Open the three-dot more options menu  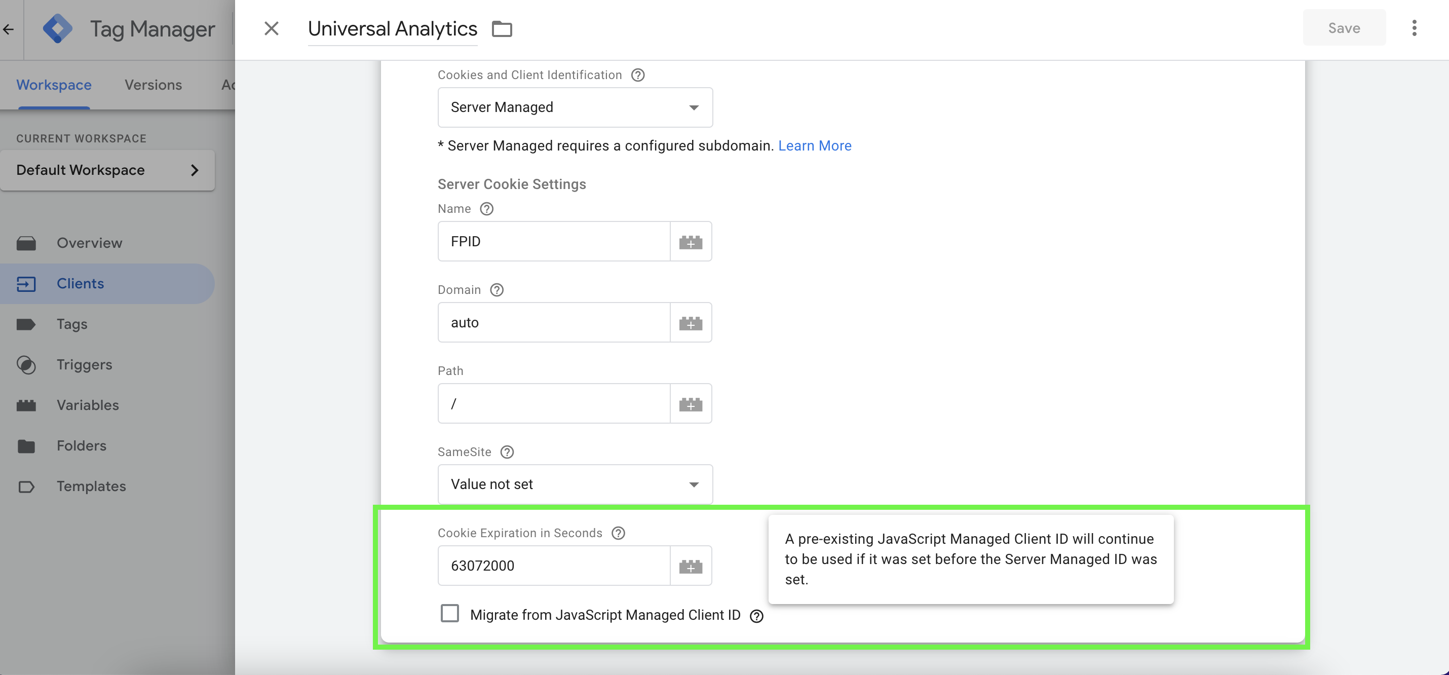tap(1414, 28)
